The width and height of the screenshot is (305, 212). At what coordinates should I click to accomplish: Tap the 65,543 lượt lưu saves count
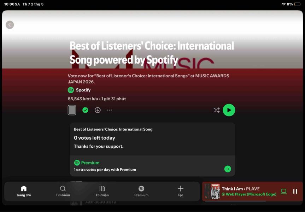pos(83,99)
